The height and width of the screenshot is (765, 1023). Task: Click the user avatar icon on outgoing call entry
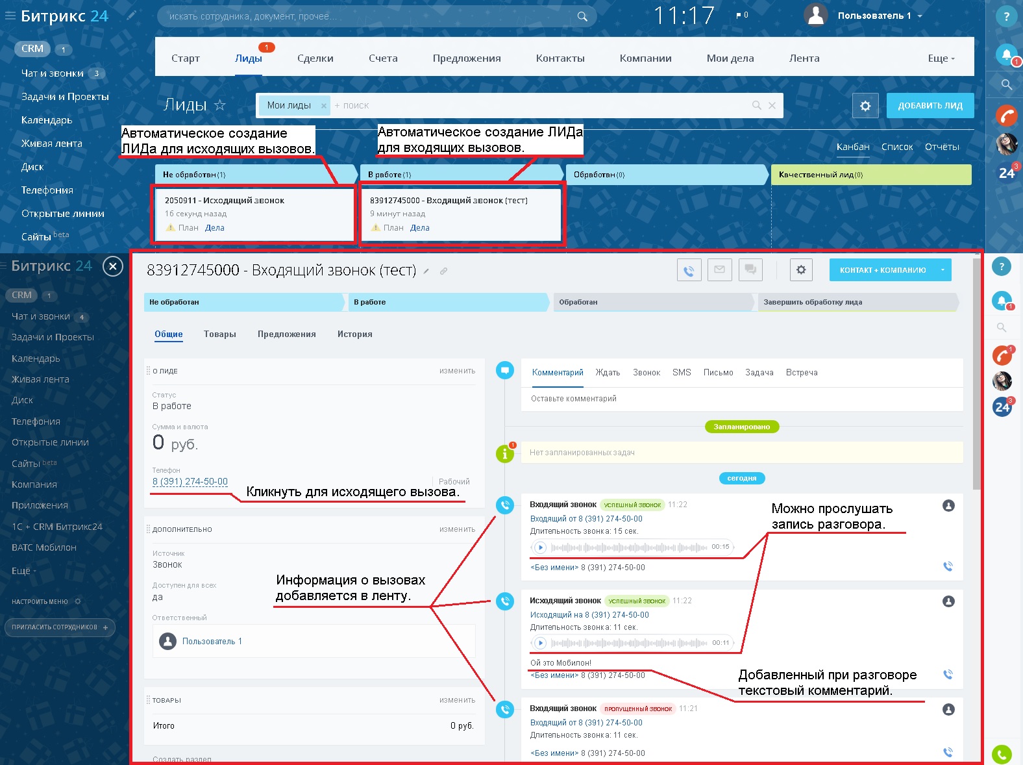click(948, 601)
